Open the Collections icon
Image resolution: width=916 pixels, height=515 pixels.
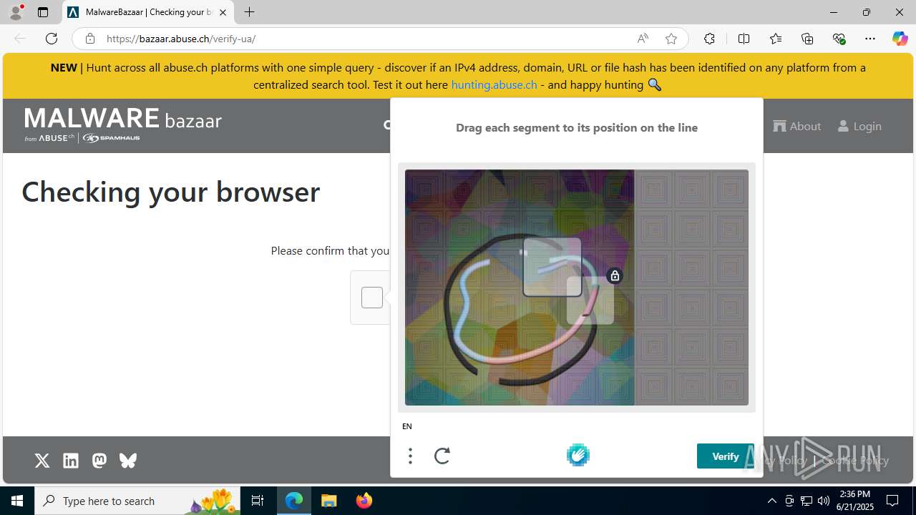(x=807, y=39)
